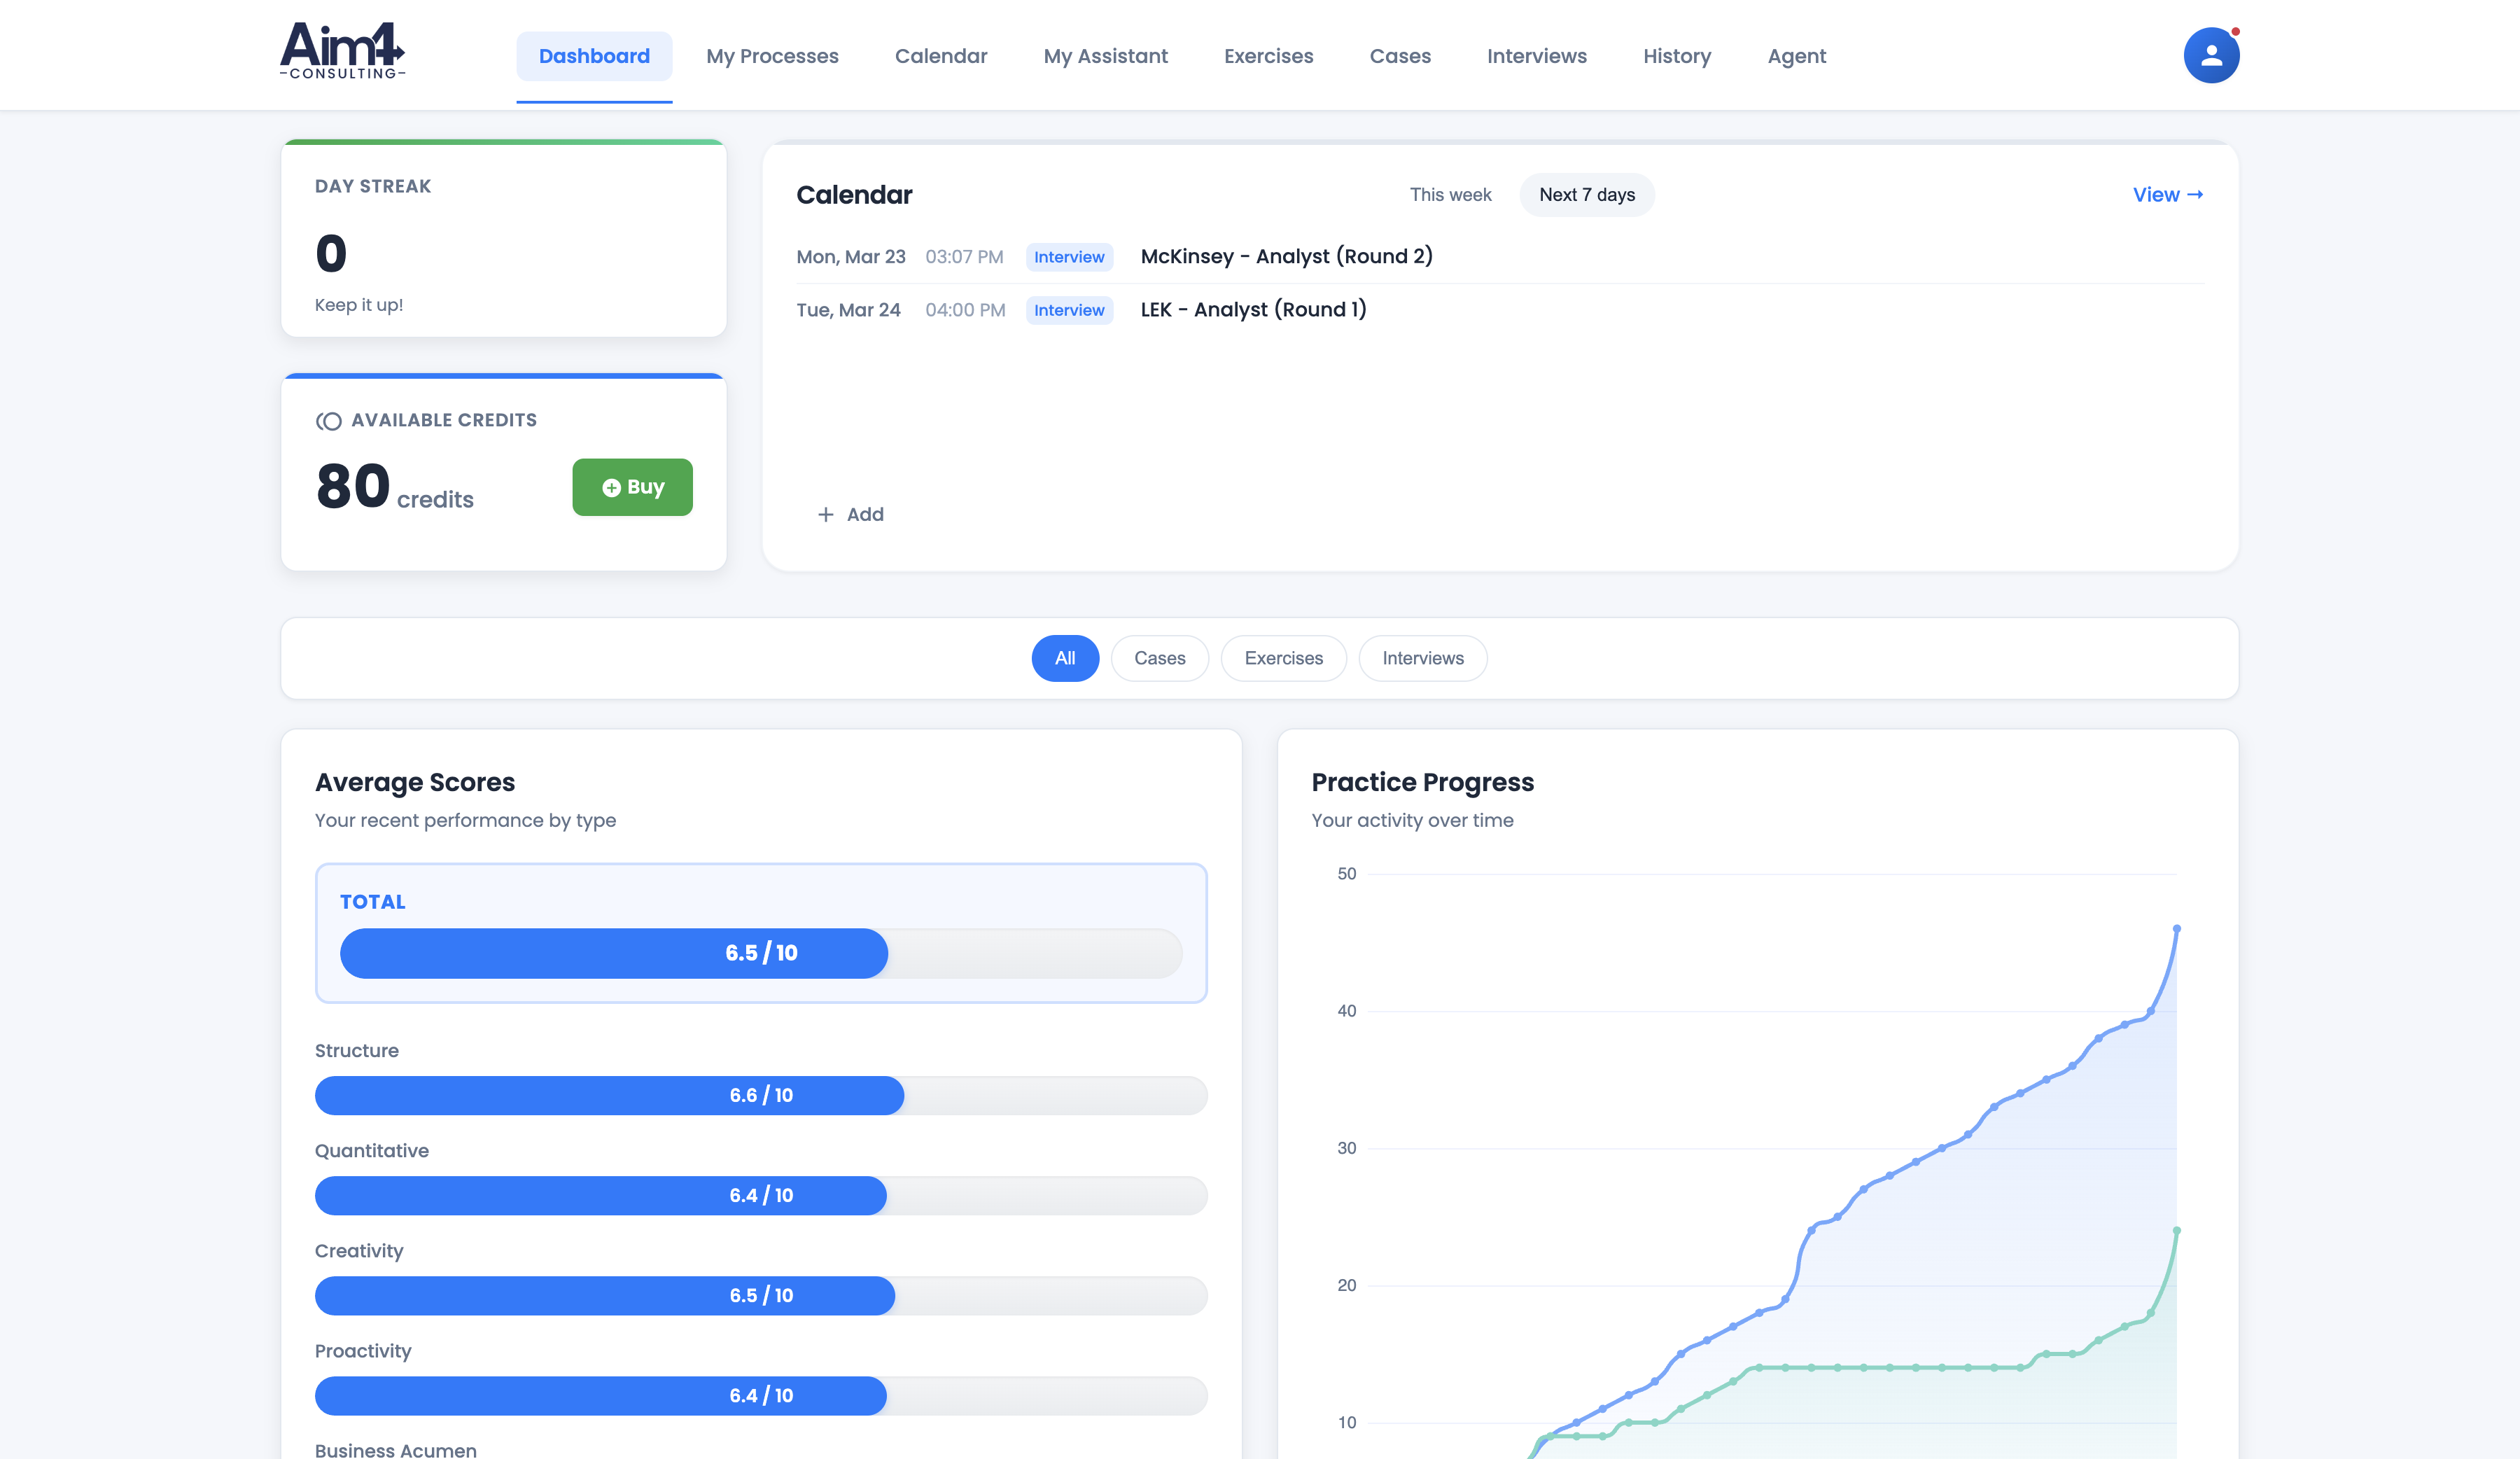2520x1459 pixels.
Task: Click the credits circle icon beside Available Credits
Action: (329, 421)
